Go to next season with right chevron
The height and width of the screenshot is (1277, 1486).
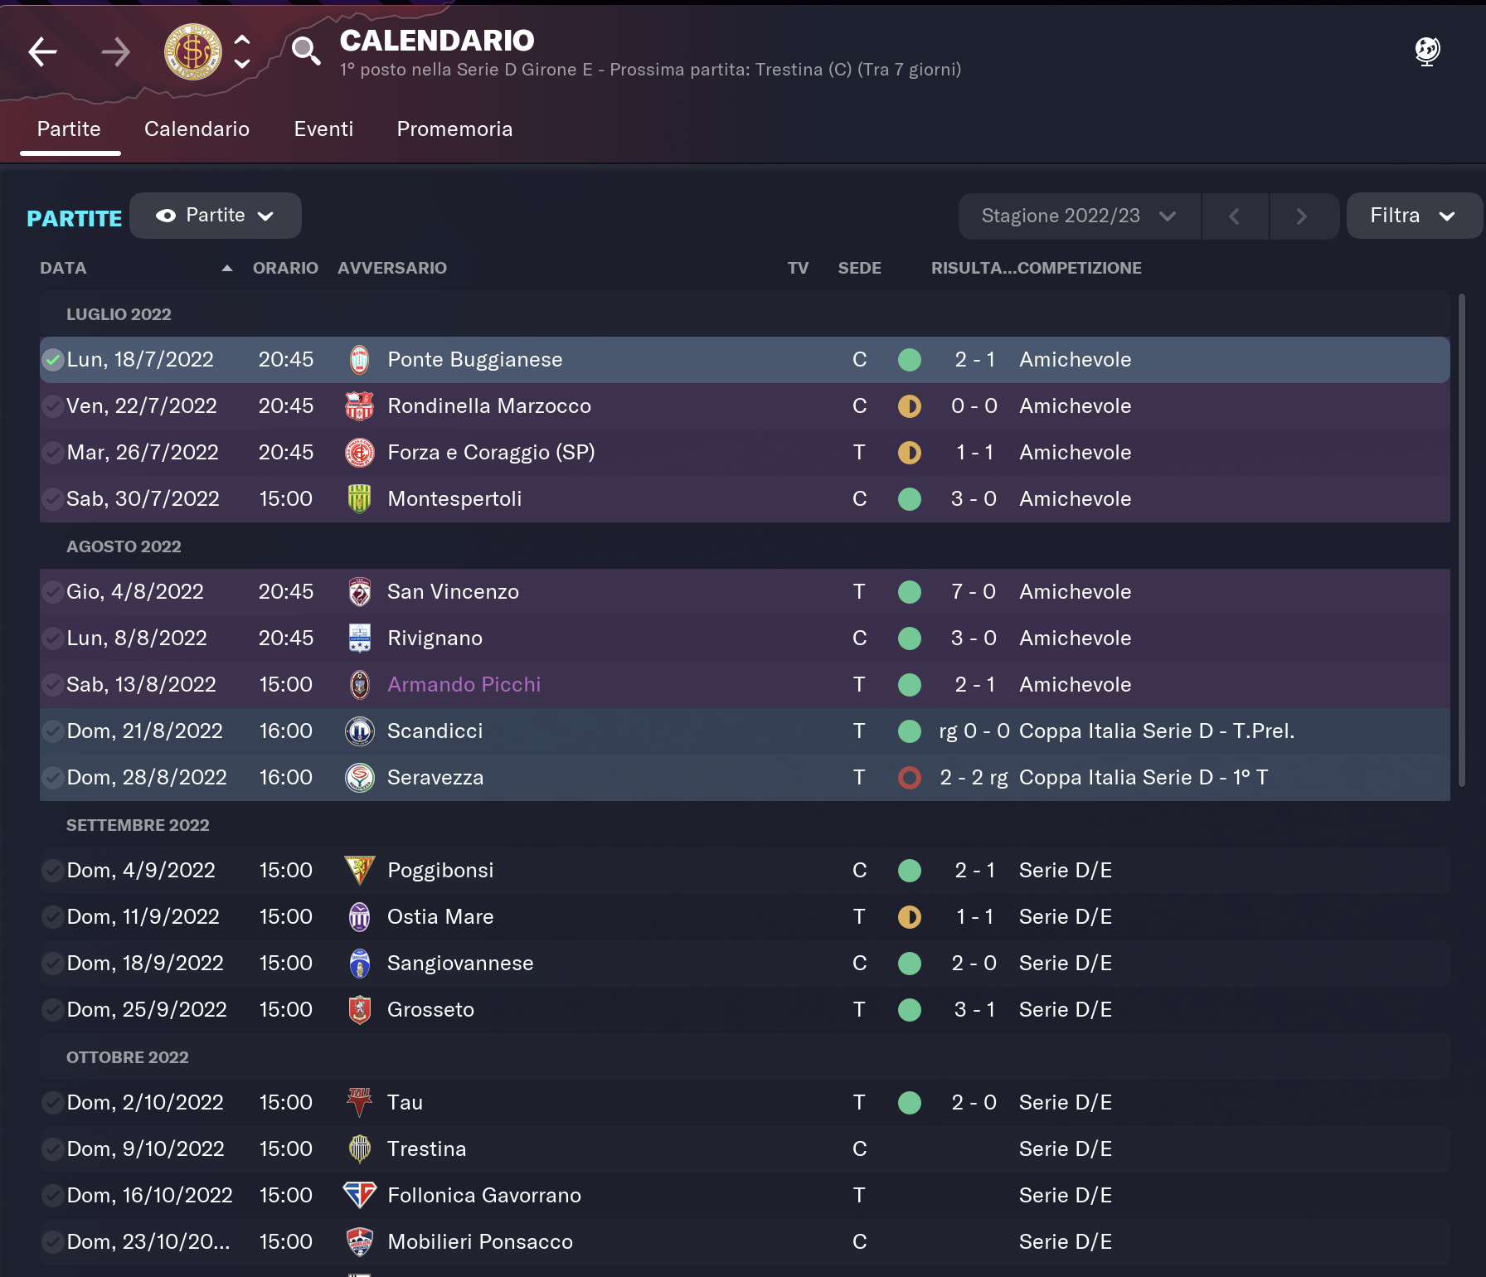(x=1302, y=216)
